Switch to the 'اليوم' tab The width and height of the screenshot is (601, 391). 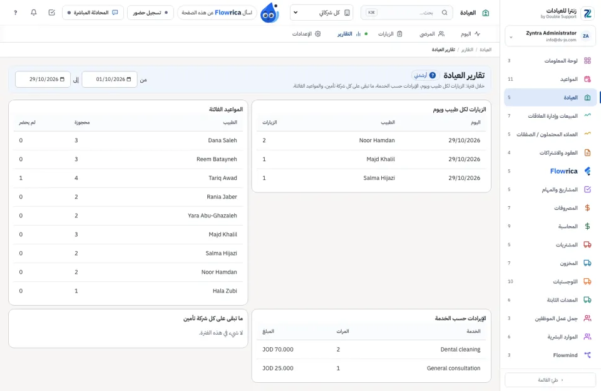[470, 34]
